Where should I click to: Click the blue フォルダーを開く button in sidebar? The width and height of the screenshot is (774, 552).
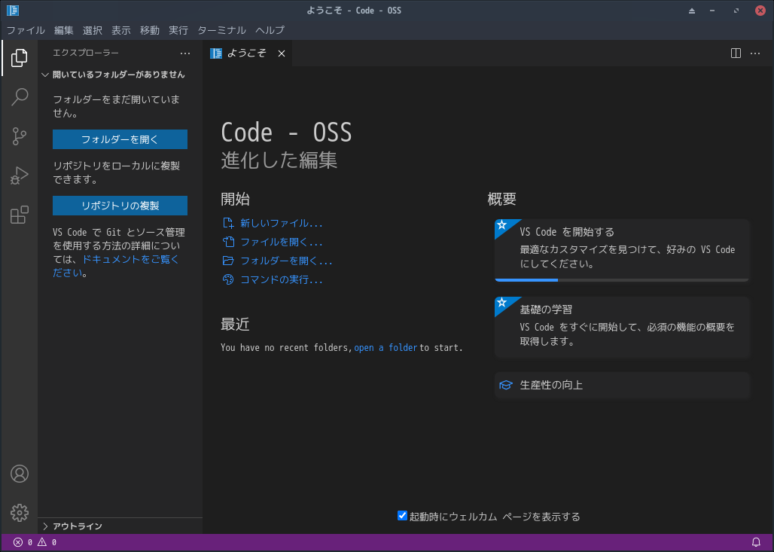pyautogui.click(x=120, y=139)
